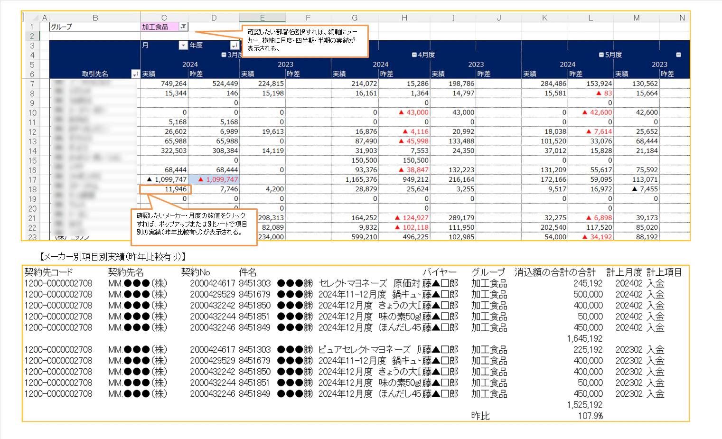Click the highlighted cell with value 11,946
Viewport: 722px width, 439px height.
pyautogui.click(x=165, y=189)
